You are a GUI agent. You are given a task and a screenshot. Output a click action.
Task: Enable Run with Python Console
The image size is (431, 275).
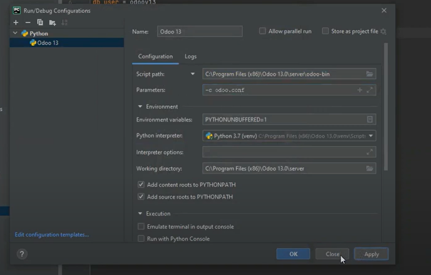[x=141, y=238]
